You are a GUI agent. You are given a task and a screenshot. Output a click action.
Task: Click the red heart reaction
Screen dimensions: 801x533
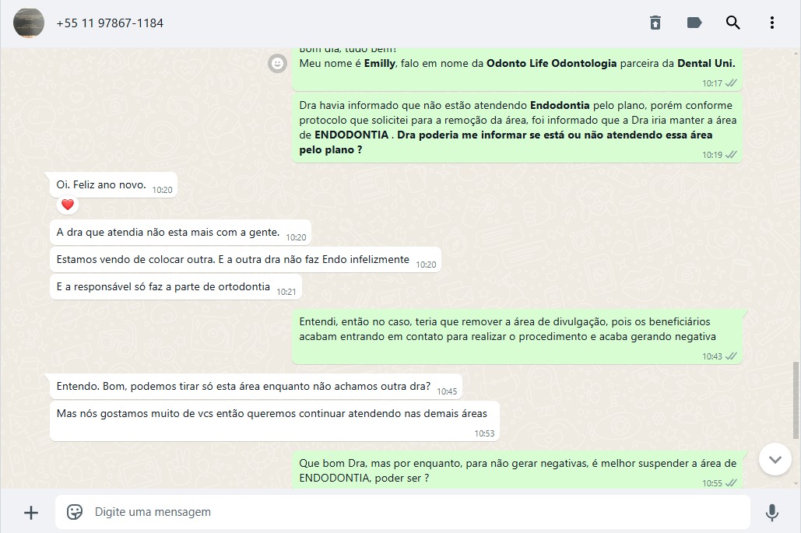click(68, 205)
